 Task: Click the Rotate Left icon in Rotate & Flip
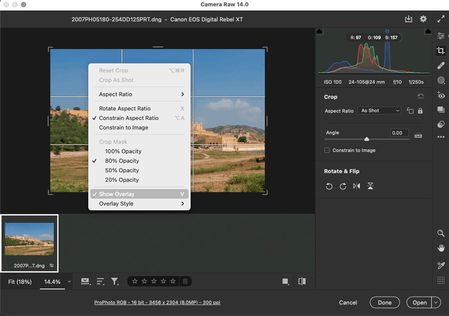click(x=329, y=186)
